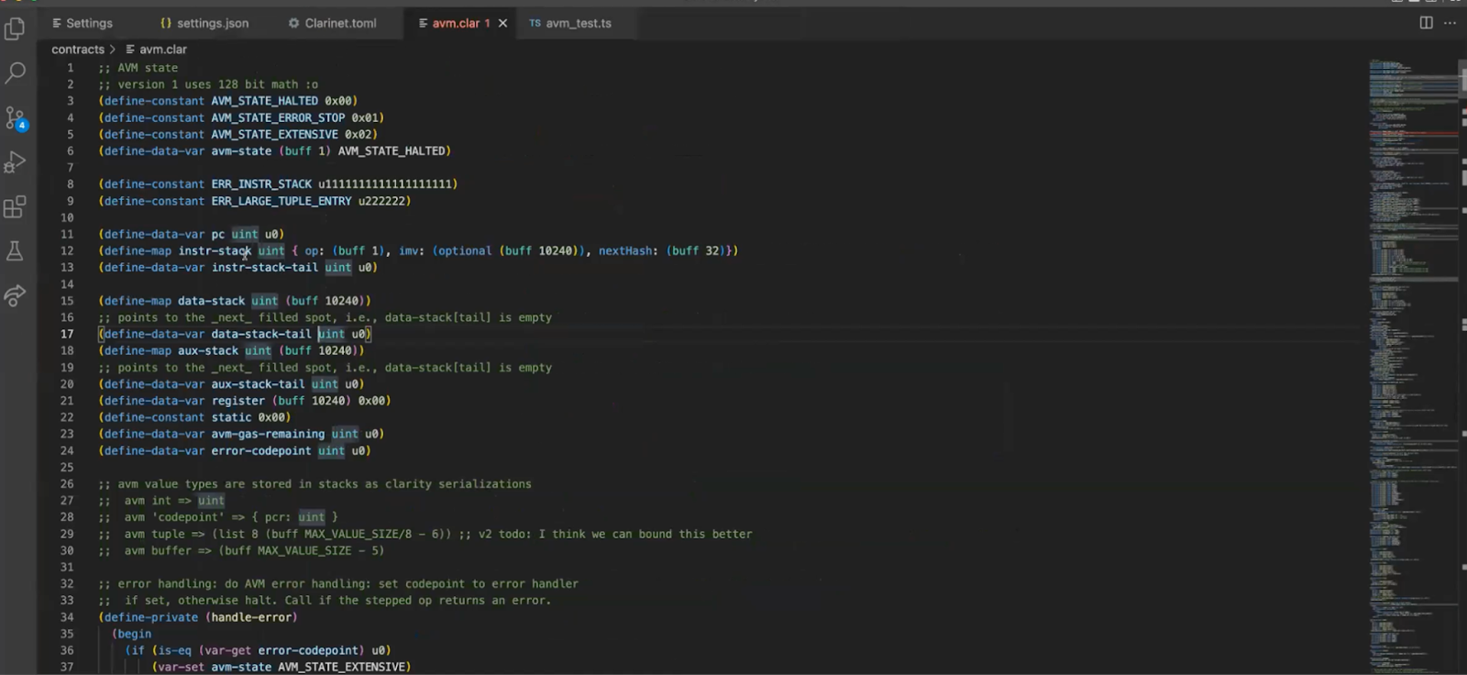The image size is (1467, 675).
Task: Open the Explorer view in activity bar
Action: point(15,29)
